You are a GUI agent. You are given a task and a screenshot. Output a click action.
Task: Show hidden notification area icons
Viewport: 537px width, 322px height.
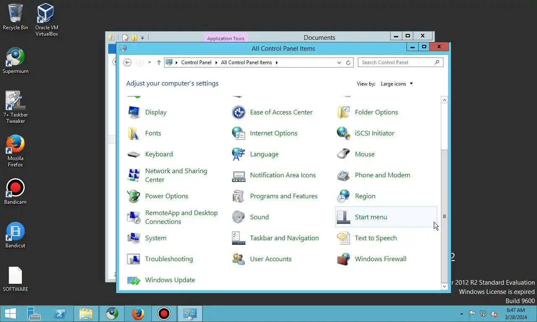[462, 314]
